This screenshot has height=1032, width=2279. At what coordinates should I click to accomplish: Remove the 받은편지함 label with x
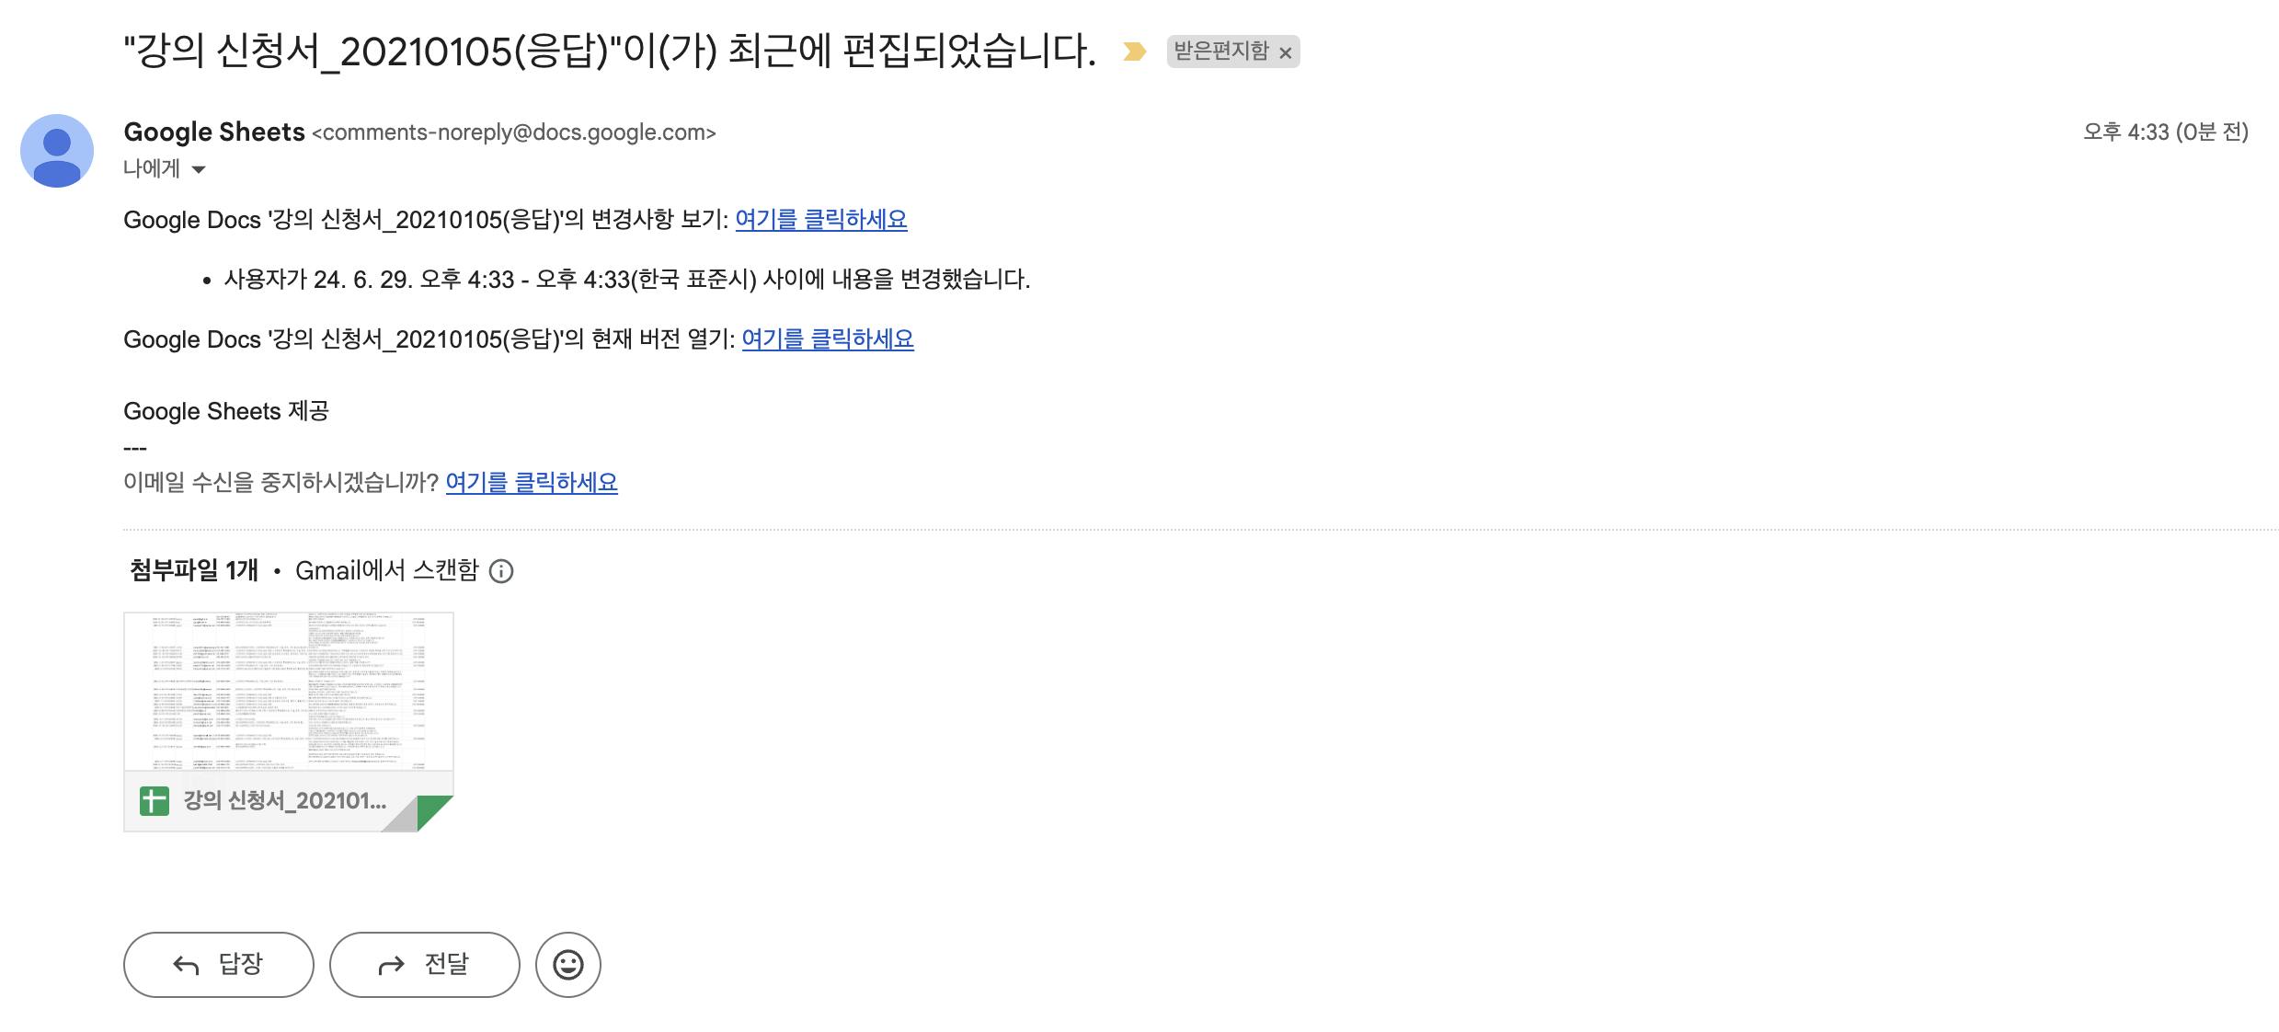(x=1286, y=53)
